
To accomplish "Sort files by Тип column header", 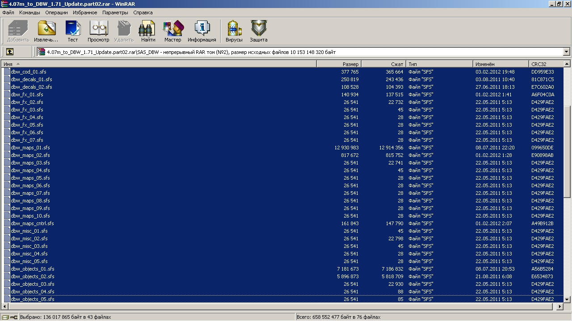I will pyautogui.click(x=439, y=64).
